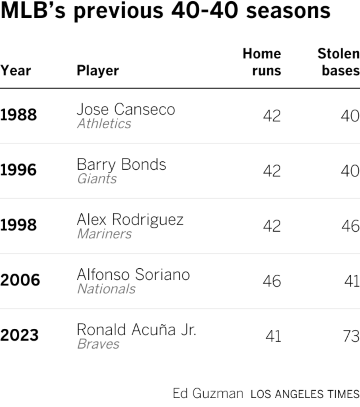This screenshot has height=407, width=360.
Task: Select the Year column header
Action: [16, 71]
